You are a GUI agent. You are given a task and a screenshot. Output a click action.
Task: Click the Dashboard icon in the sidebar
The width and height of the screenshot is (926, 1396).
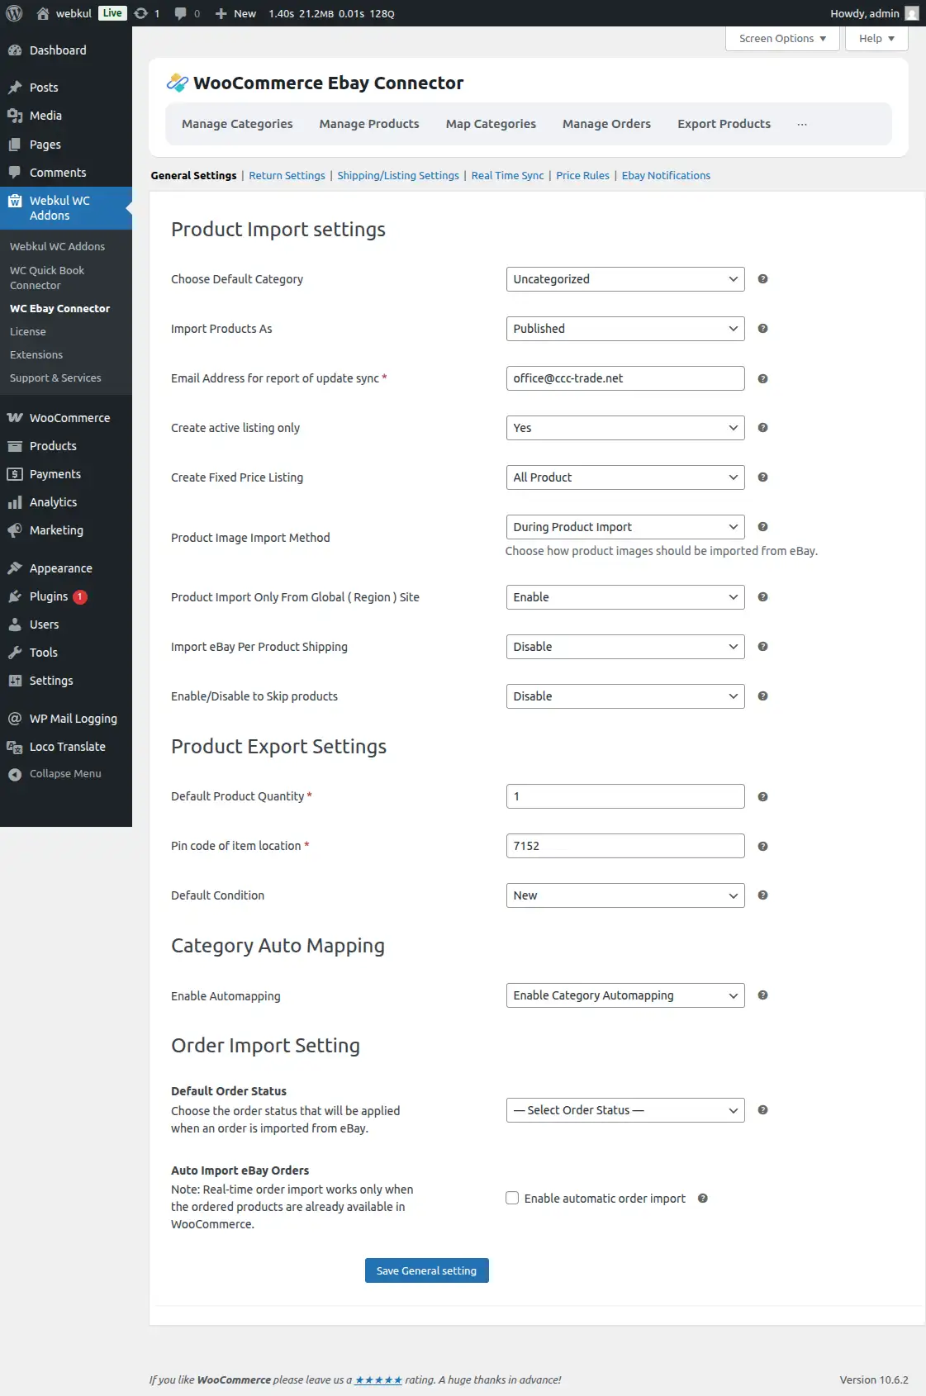point(15,50)
